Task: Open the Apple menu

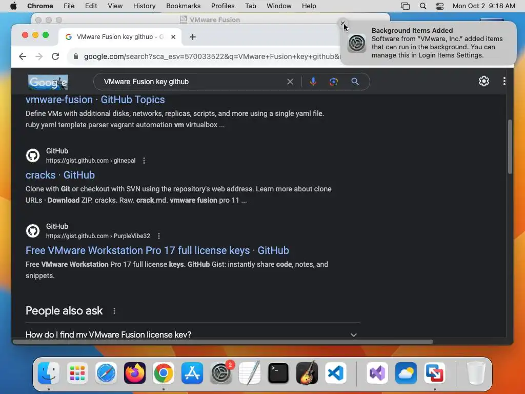Action: point(13,6)
